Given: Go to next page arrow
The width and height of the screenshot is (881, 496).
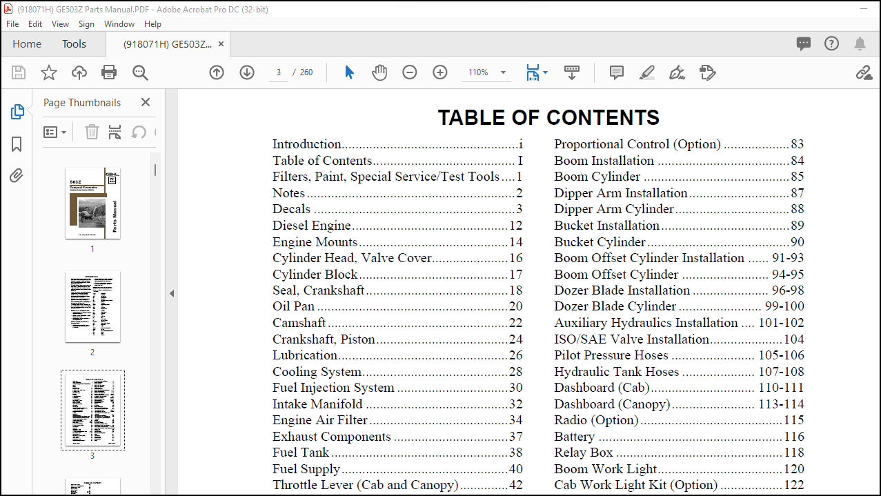Looking at the screenshot, I should coord(247,72).
